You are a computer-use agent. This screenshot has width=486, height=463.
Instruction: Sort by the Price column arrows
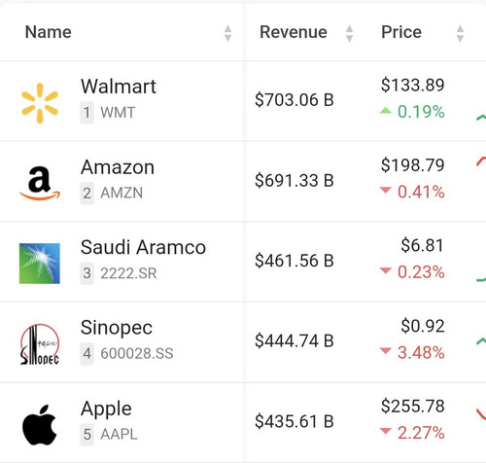pyautogui.click(x=460, y=33)
